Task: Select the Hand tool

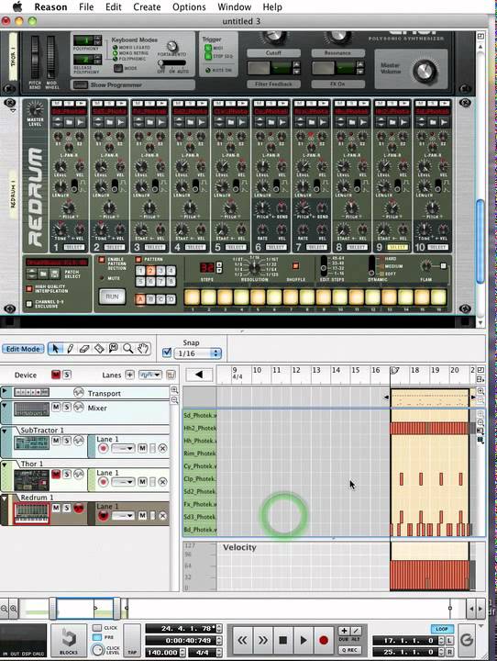Action: pos(143,349)
